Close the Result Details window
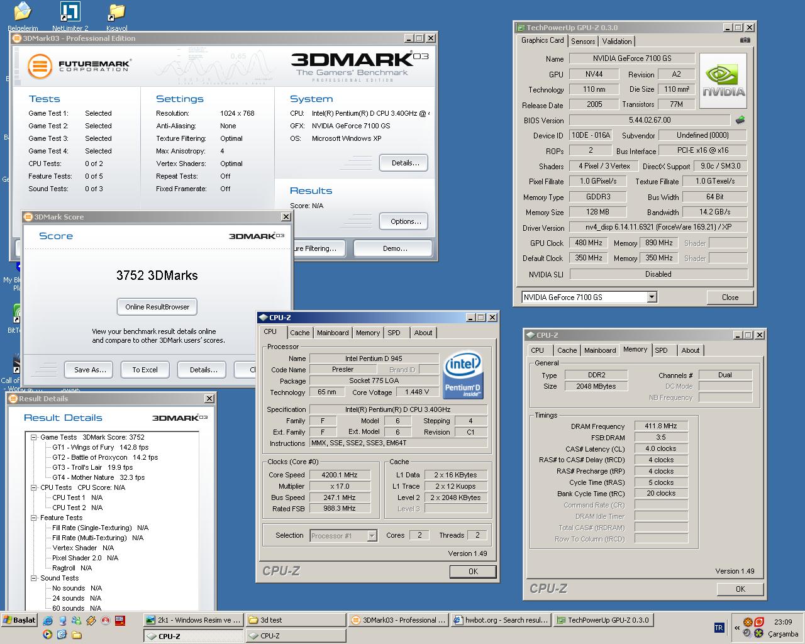The height and width of the screenshot is (644, 805). [x=209, y=399]
